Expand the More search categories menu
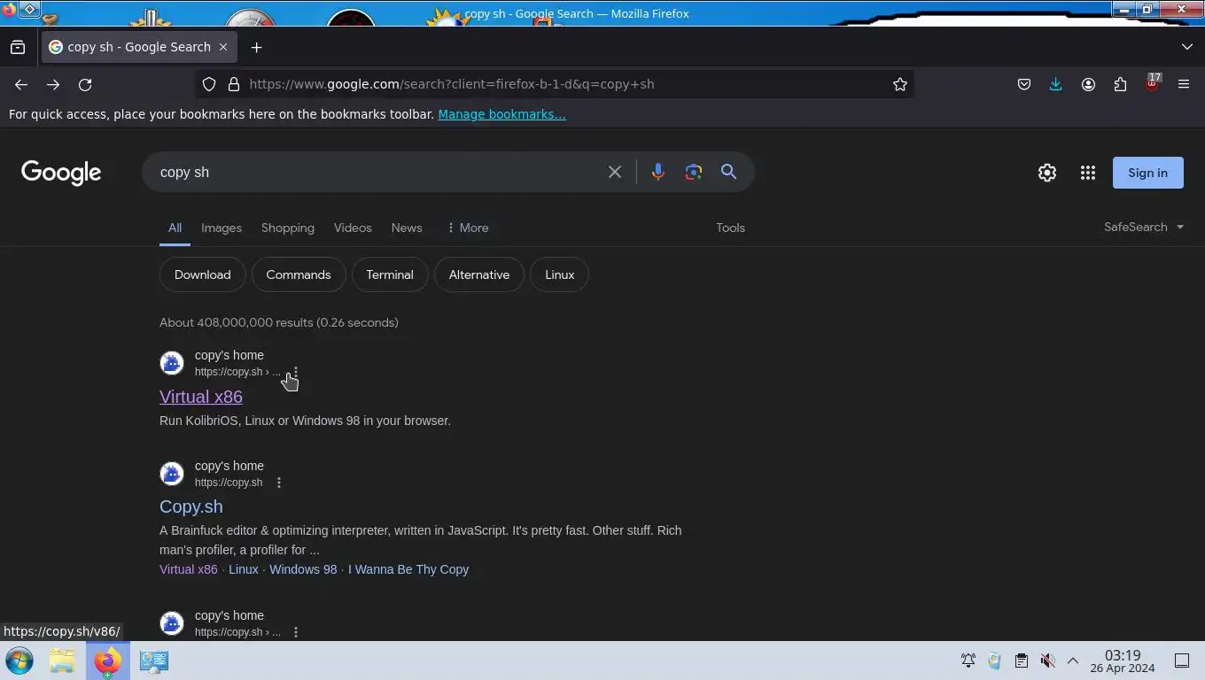Screen dimensions: 1205x680 pos(468,228)
